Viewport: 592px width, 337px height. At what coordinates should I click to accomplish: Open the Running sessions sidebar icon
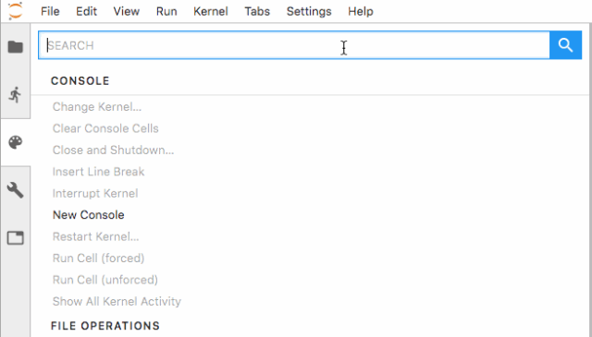coord(16,94)
